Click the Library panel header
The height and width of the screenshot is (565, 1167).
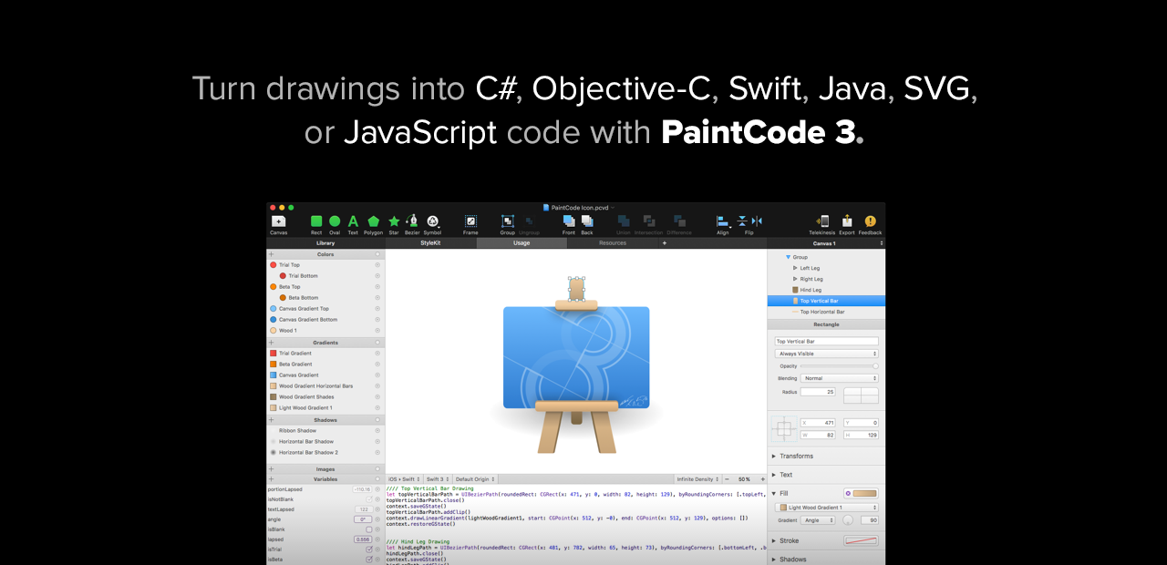(x=325, y=243)
